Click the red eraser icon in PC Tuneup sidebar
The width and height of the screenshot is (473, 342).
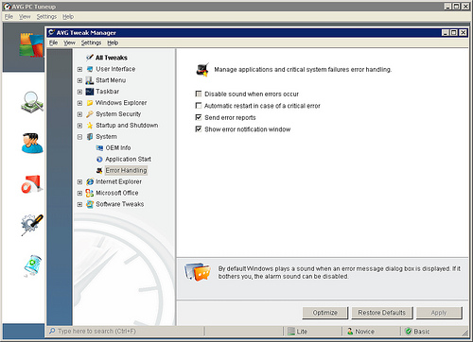tap(32, 184)
